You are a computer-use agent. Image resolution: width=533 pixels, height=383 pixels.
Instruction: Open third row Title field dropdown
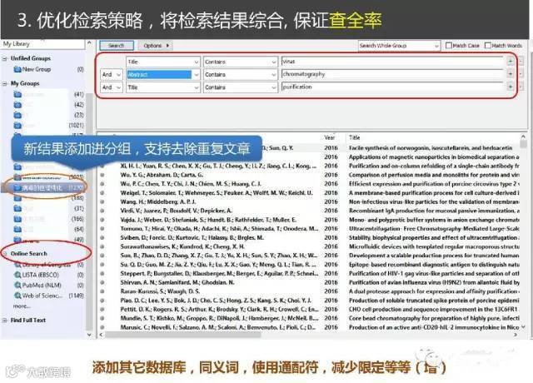[x=162, y=87]
